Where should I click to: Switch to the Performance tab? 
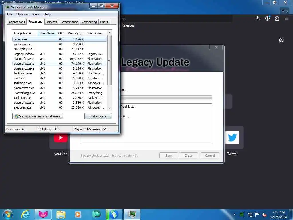coord(69,22)
